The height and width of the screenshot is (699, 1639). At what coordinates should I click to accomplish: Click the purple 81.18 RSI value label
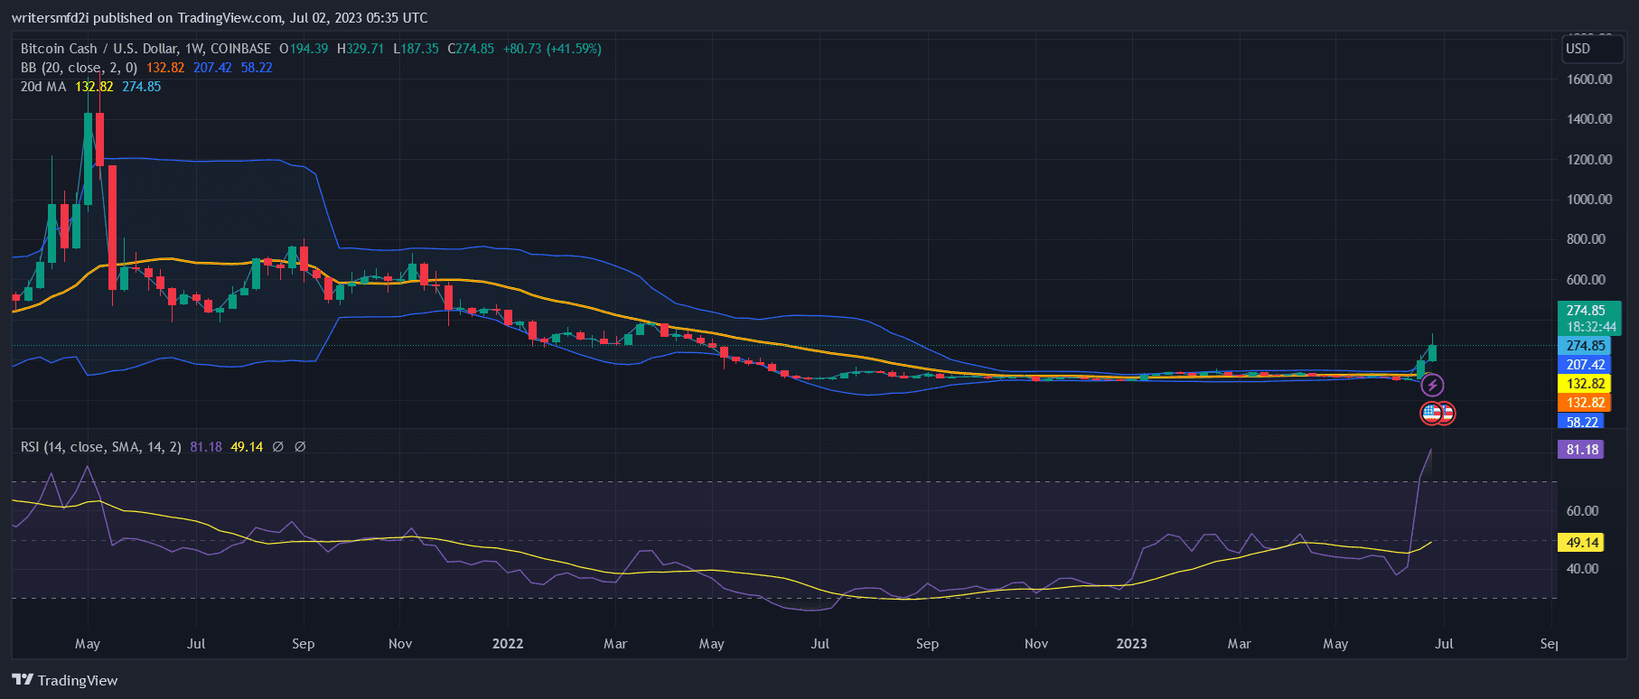point(1581,450)
